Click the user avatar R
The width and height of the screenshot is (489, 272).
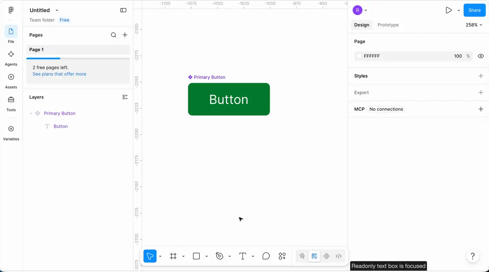coord(358,10)
